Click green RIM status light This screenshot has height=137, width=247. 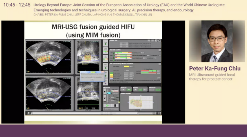pos(114,53)
